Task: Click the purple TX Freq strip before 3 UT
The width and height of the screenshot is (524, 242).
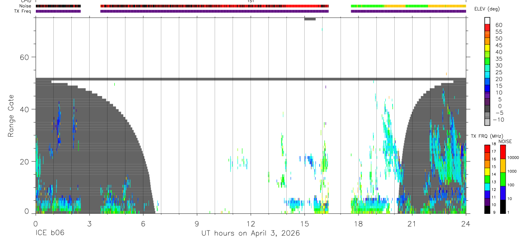Action: click(x=58, y=11)
